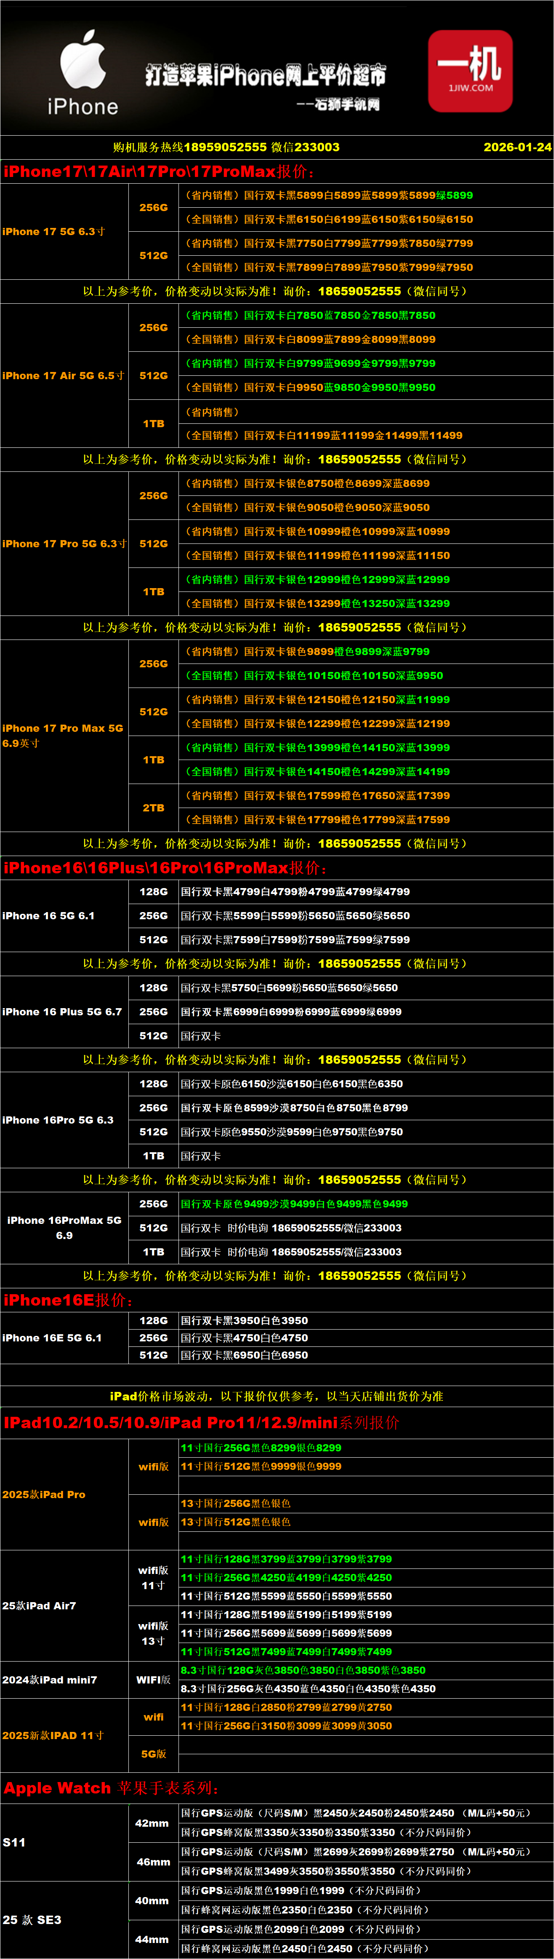This screenshot has height=1959, width=554.
Task: Select the iPhone 16 Plus 5G 6.7 model cell
Action: [x=62, y=1012]
